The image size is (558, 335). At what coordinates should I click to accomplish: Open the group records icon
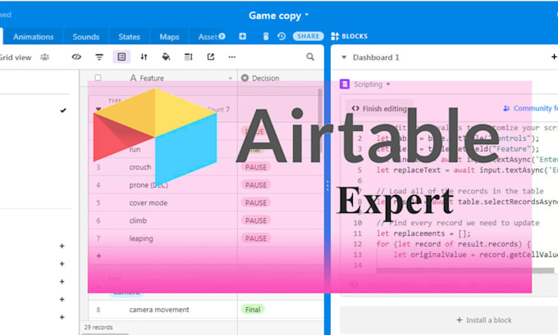121,57
